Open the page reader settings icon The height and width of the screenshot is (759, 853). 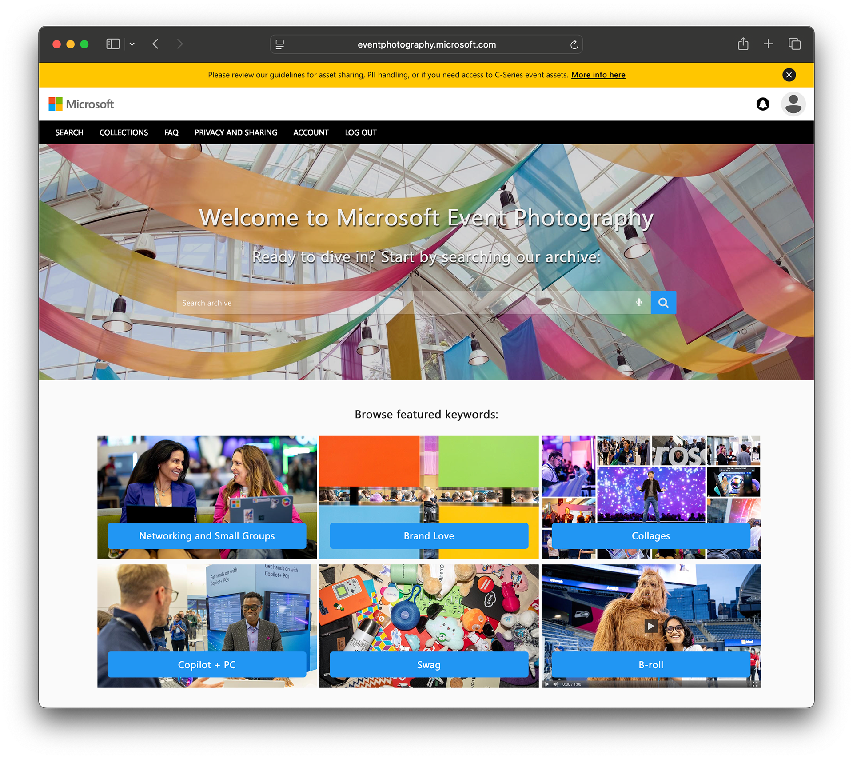click(279, 44)
